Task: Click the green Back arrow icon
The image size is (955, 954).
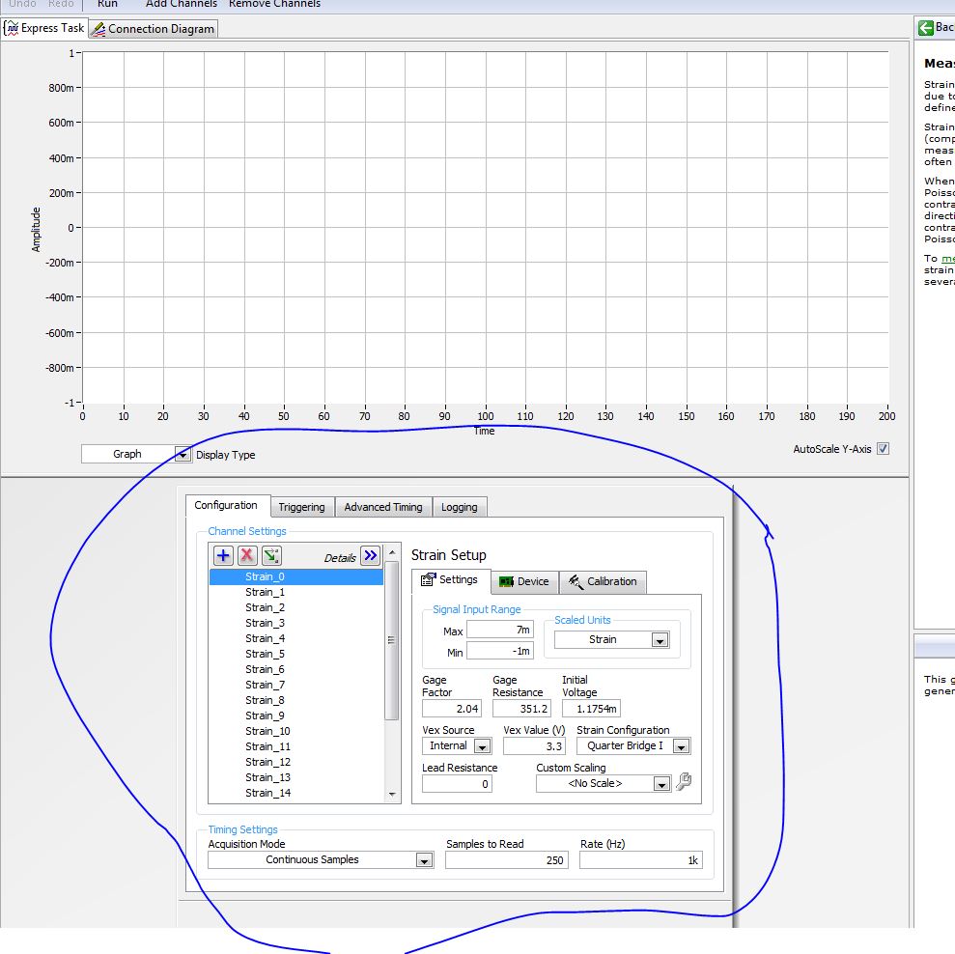Action: [x=925, y=27]
